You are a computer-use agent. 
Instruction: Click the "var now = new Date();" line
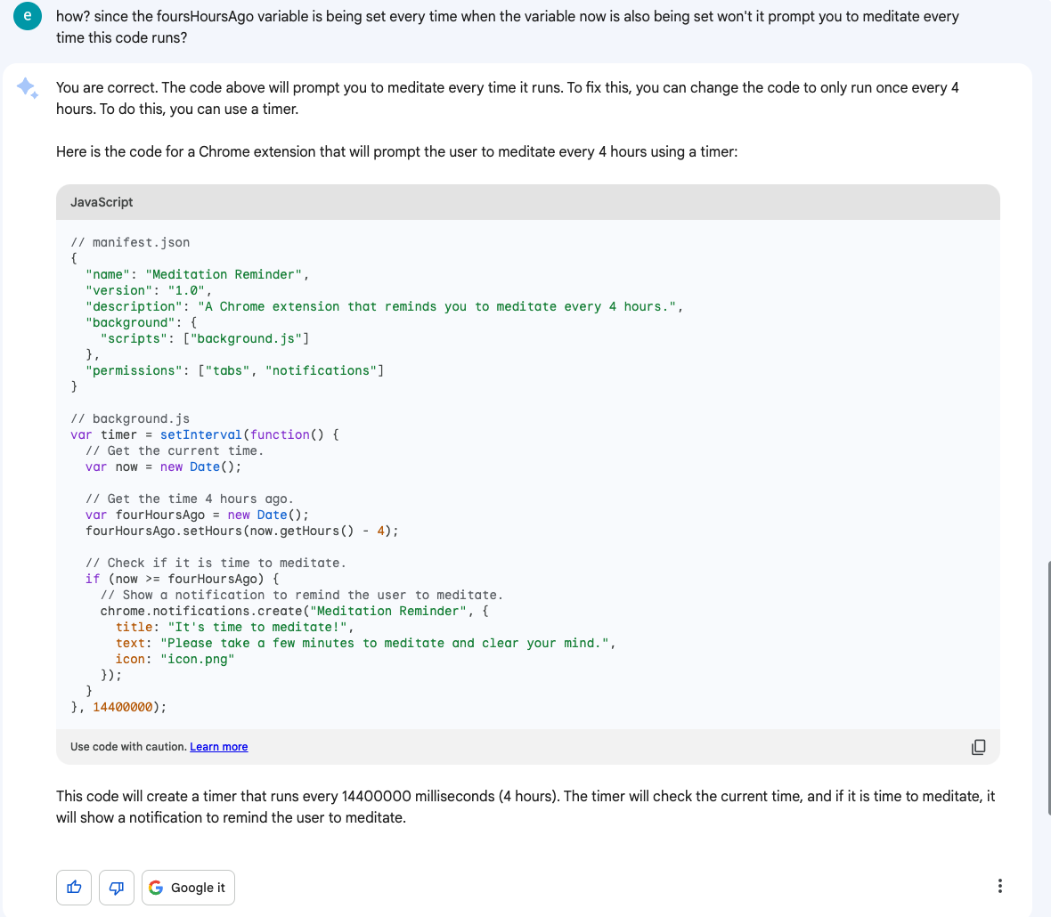[163, 467]
